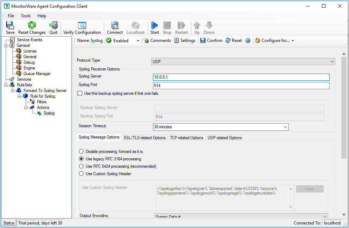Select Use Custom Syslog Header option

(x=81, y=173)
